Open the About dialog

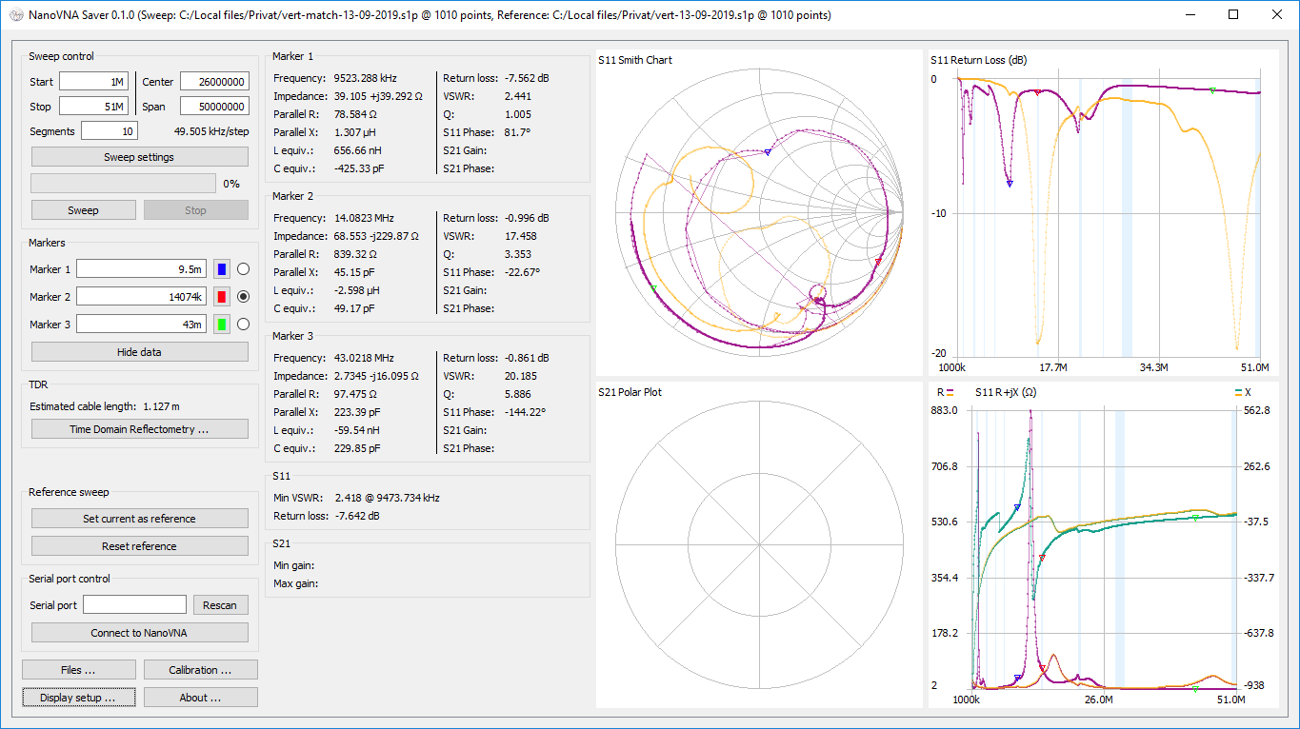(x=200, y=698)
